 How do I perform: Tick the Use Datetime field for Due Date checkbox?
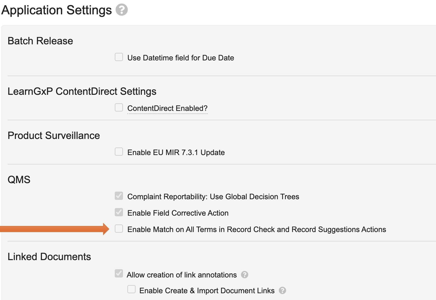pos(119,57)
